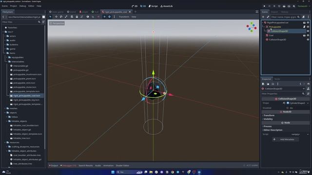The width and height of the screenshot is (312, 175).
Task: Instantiate child scene with chain-link icon
Action: coord(268,17)
